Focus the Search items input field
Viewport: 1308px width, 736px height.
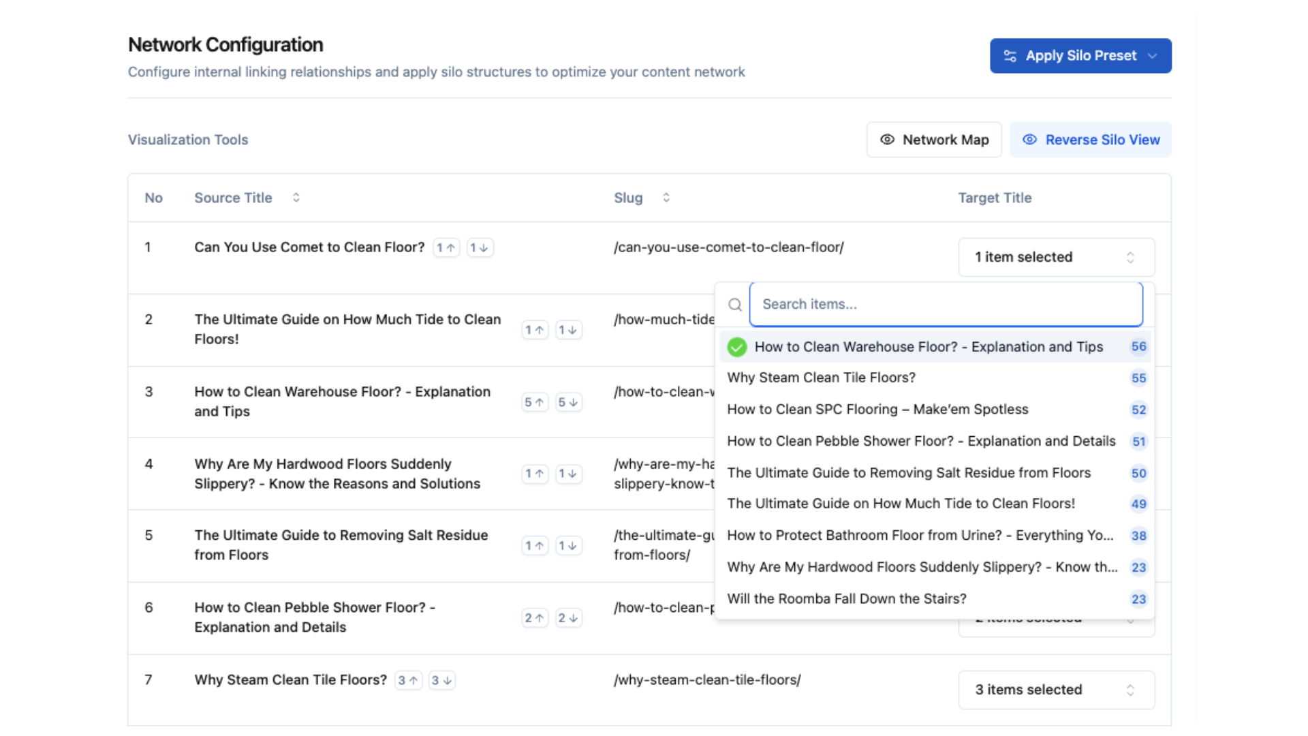946,305
